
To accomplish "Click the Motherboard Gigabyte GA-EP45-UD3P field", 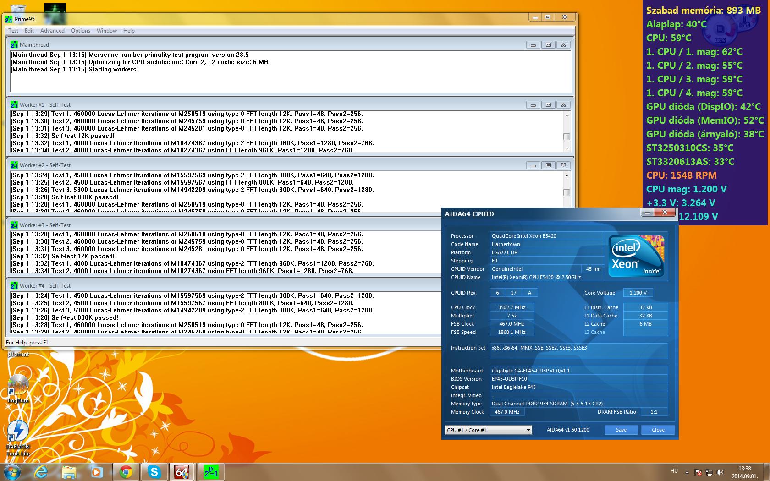I will (x=578, y=371).
